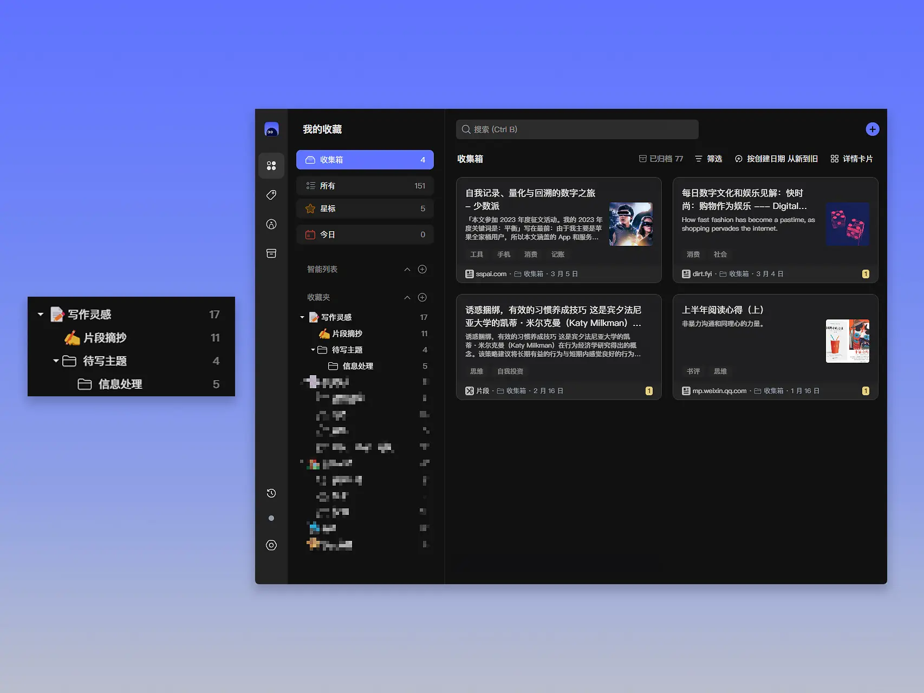The height and width of the screenshot is (693, 924).
Task: Open sort by creation date dropdown
Action: pyautogui.click(x=776, y=159)
